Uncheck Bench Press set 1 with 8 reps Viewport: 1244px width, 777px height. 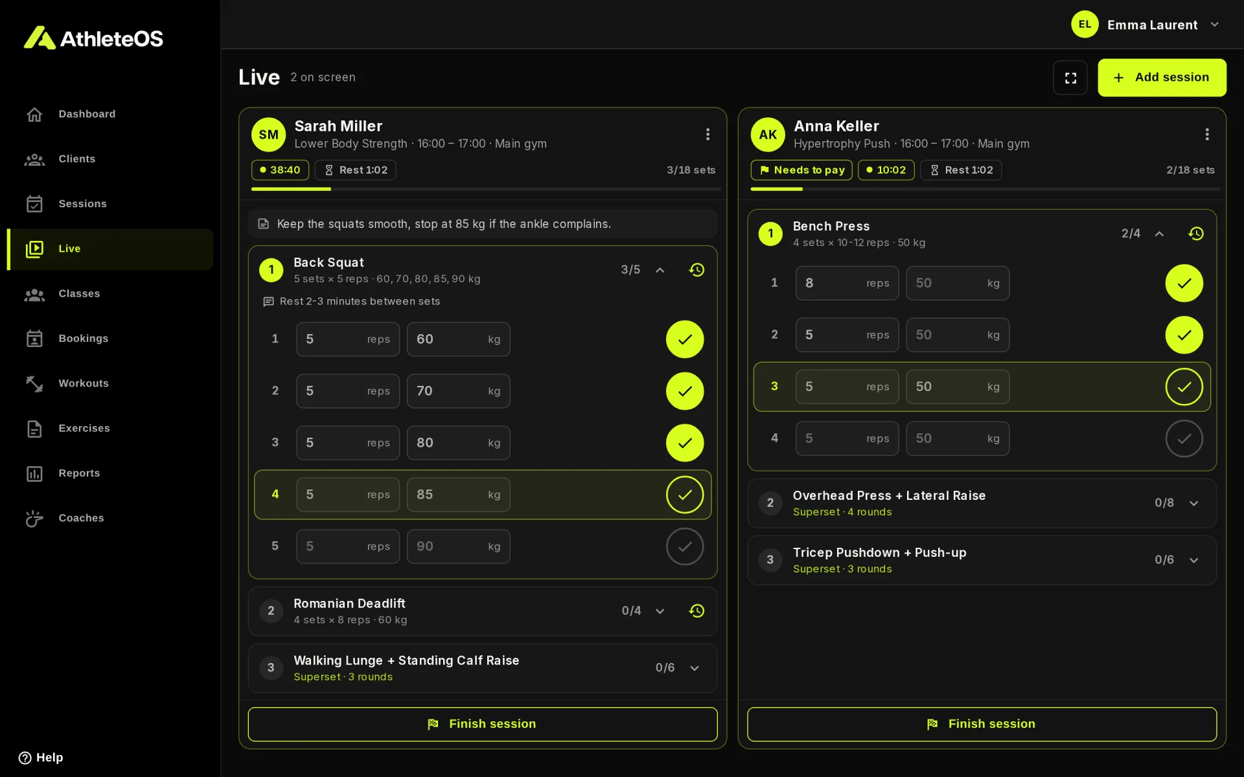click(1184, 283)
